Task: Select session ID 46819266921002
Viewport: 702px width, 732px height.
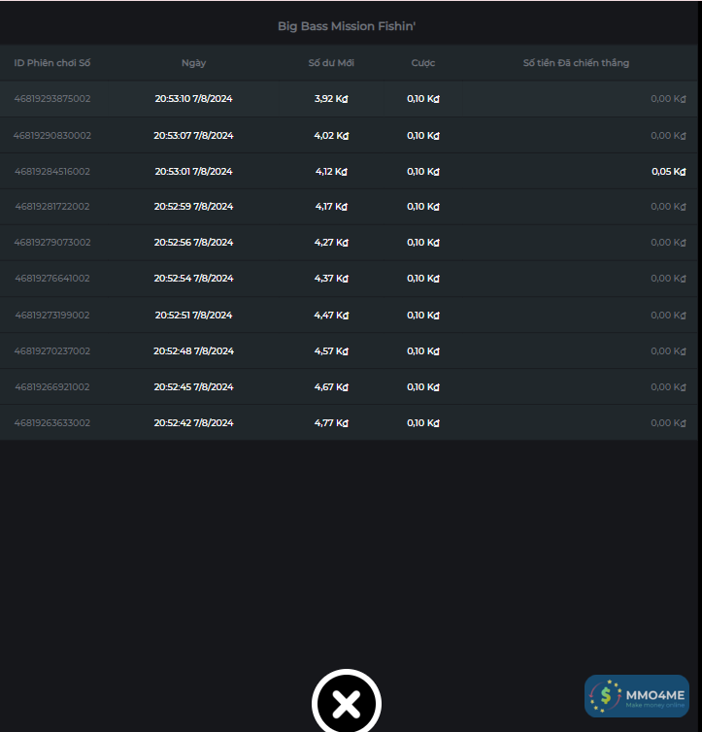Action: 52,387
